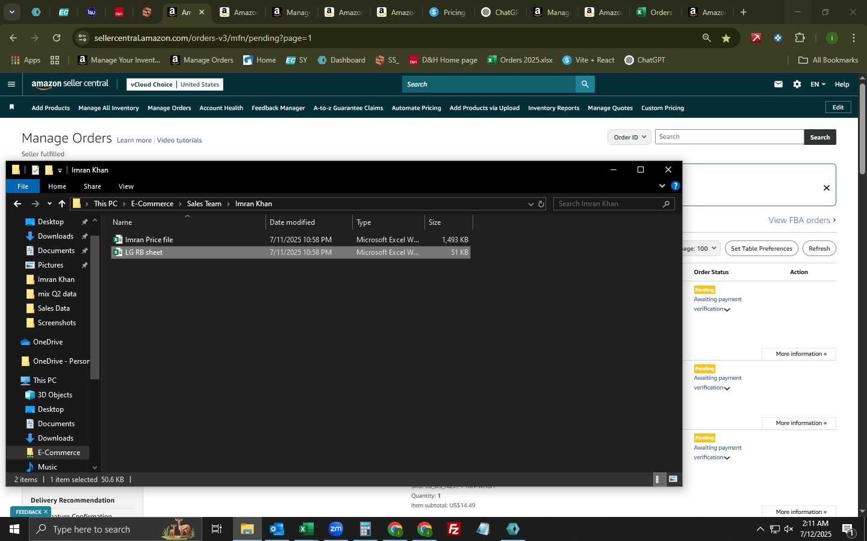
Task: Switch to the Share ribbon tab
Action: [92, 186]
